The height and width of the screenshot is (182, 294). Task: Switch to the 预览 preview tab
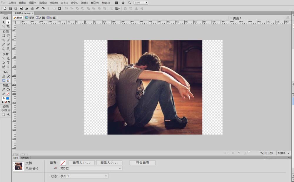coord(30,18)
